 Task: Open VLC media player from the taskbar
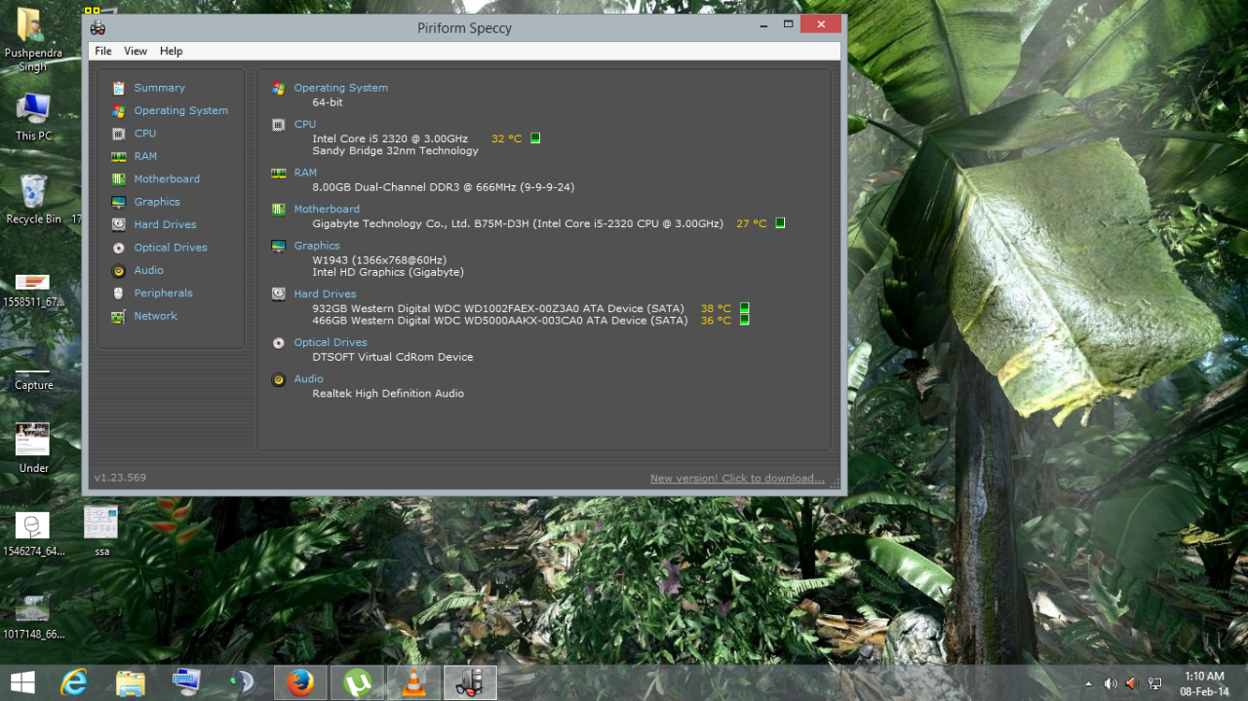(413, 682)
